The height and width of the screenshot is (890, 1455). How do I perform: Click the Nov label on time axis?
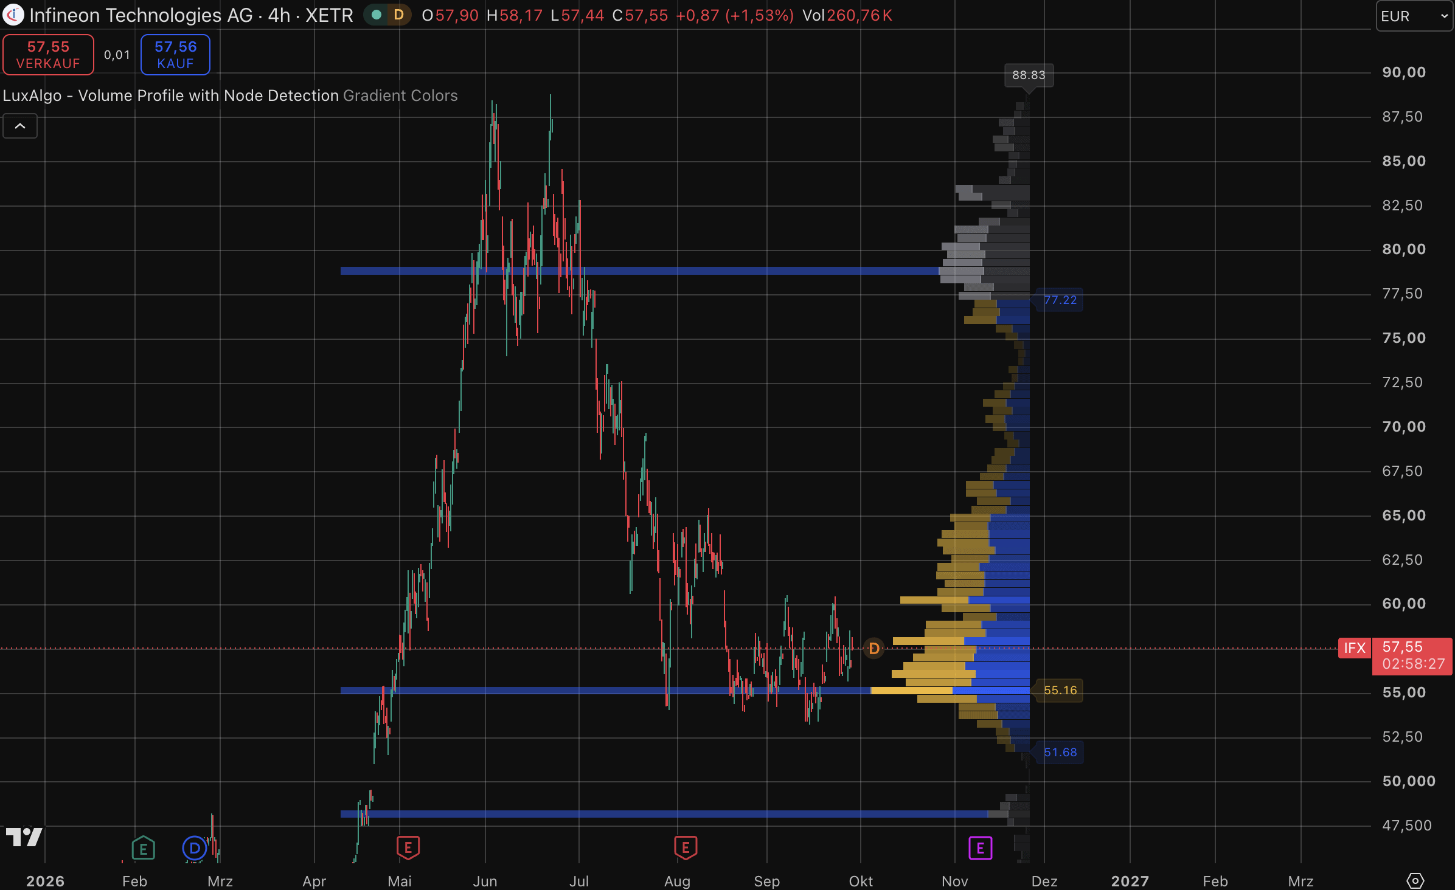pyautogui.click(x=955, y=881)
